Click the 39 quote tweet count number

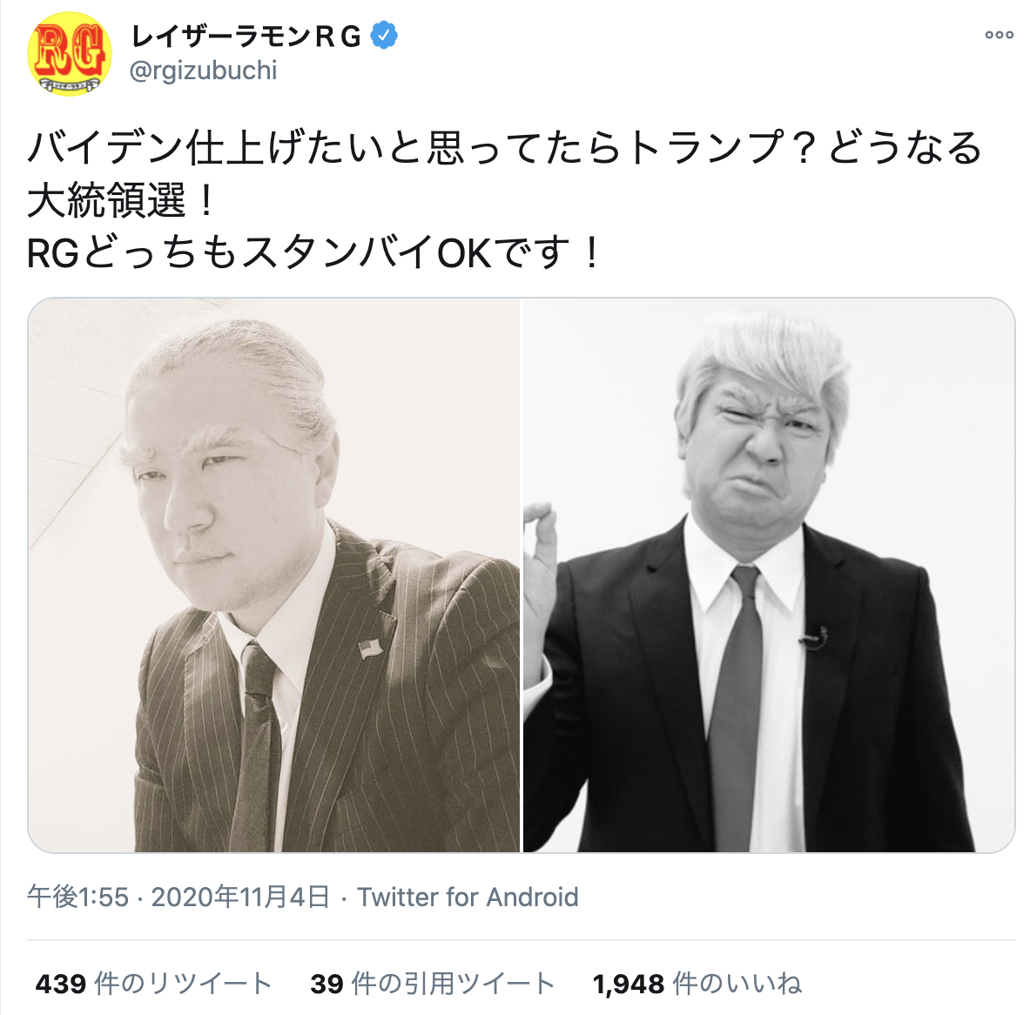(x=327, y=985)
